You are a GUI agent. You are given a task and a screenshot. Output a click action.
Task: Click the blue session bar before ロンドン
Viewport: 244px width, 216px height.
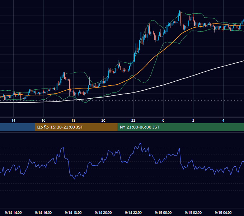(x=18, y=127)
